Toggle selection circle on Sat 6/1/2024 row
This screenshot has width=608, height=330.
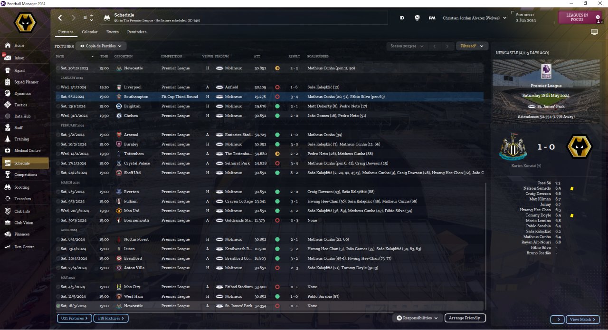pos(58,97)
